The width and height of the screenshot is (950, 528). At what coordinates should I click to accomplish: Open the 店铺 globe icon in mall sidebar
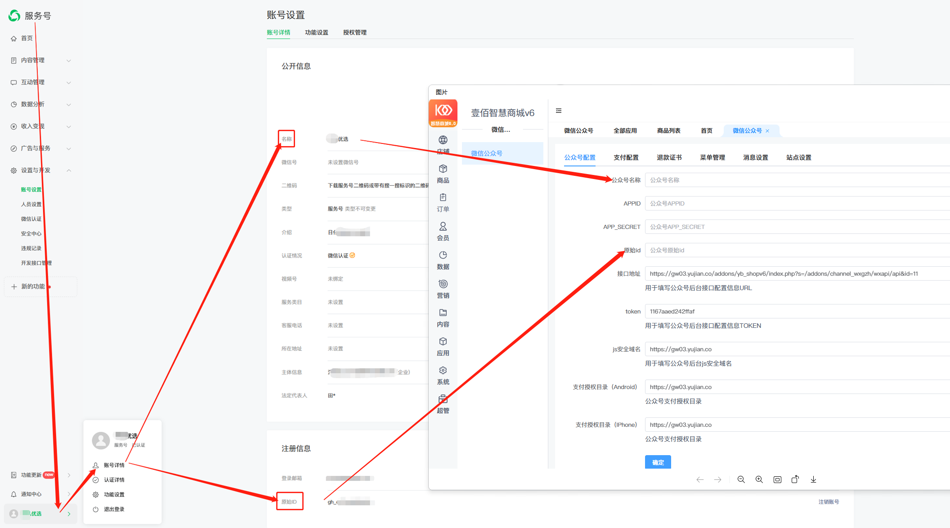point(443,140)
